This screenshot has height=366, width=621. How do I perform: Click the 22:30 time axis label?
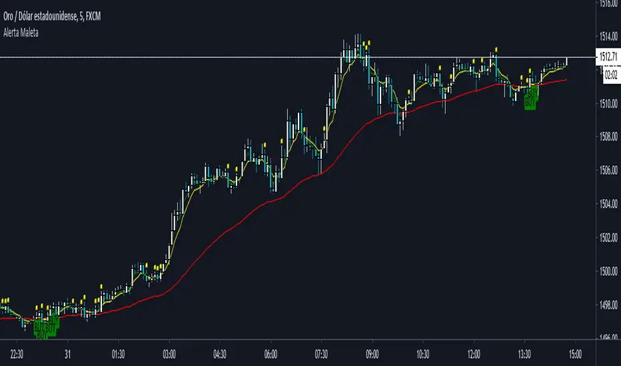coord(17,353)
